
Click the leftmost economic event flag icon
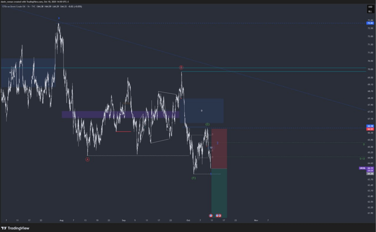(211, 216)
